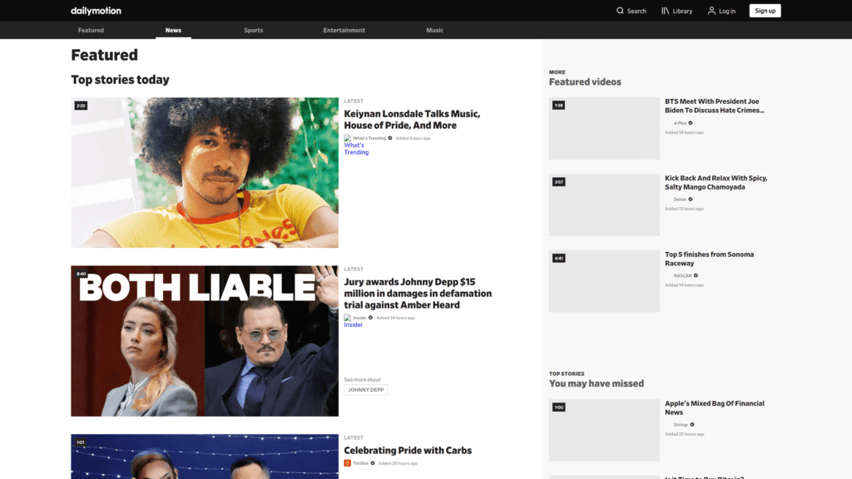Click the NASCAR channel name
The height and width of the screenshot is (479, 852).
coord(682,276)
